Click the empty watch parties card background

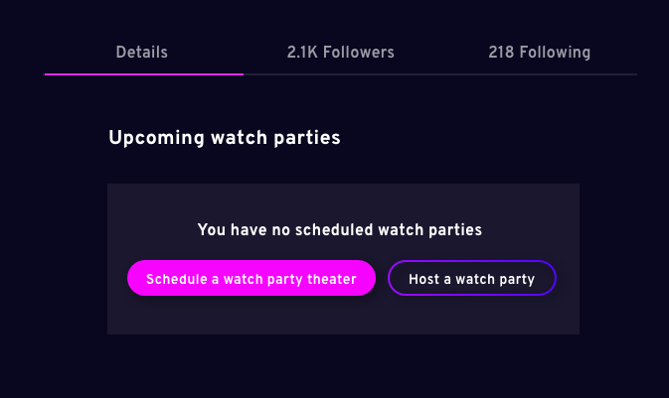[x=344, y=316]
